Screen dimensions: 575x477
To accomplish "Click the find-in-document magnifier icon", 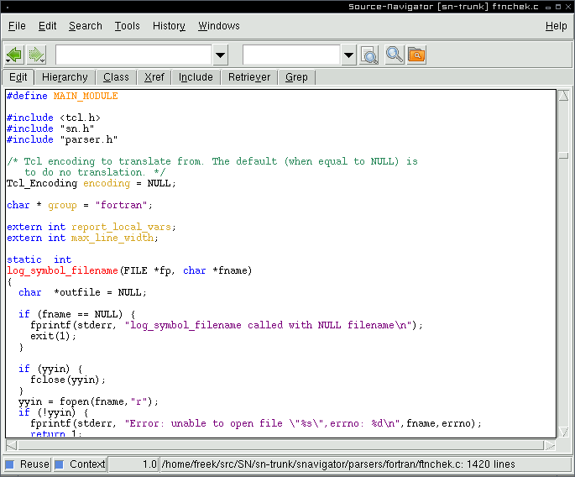I will coord(369,55).
